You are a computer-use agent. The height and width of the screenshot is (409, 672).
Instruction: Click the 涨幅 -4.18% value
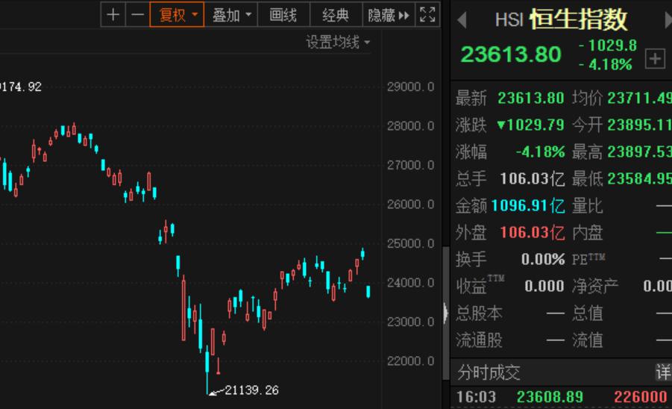point(540,152)
